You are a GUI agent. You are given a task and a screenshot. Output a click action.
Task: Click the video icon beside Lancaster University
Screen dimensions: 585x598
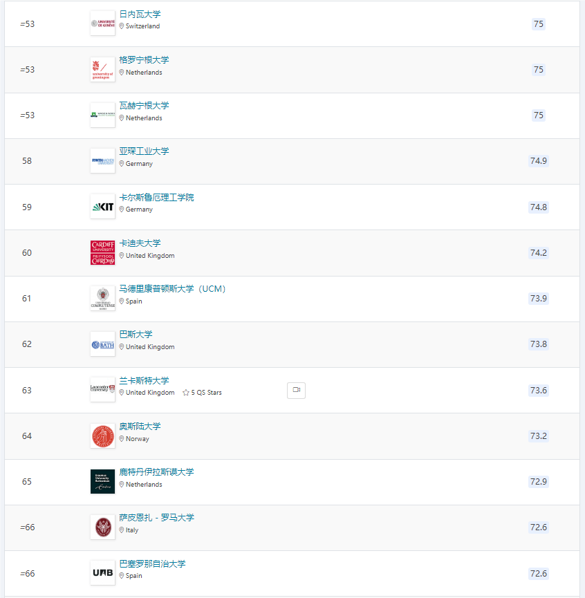(x=296, y=390)
